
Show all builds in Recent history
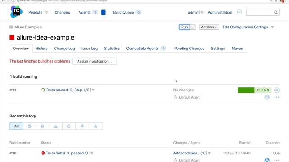16,126
